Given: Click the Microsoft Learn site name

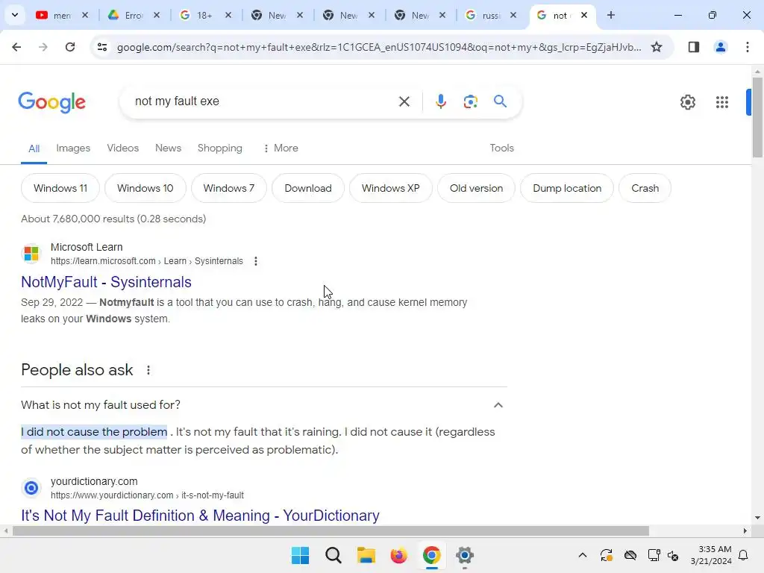Looking at the screenshot, I should [87, 248].
